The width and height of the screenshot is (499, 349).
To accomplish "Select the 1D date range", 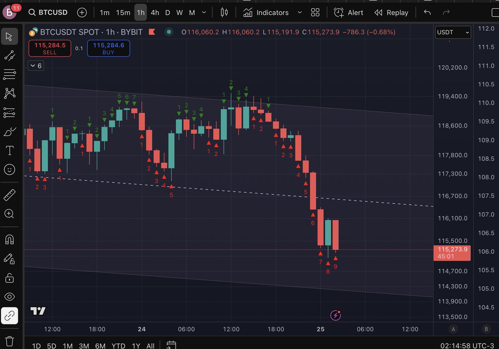I will tap(36, 346).
